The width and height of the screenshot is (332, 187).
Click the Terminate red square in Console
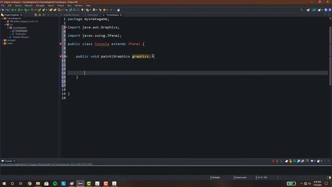pyautogui.click(x=273, y=161)
